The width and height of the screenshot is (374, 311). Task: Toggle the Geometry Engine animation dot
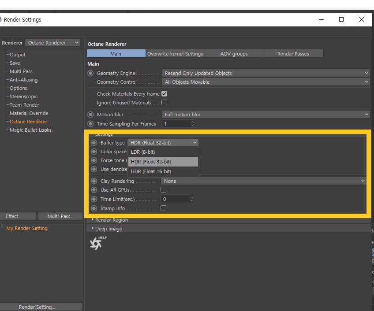tap(90, 73)
